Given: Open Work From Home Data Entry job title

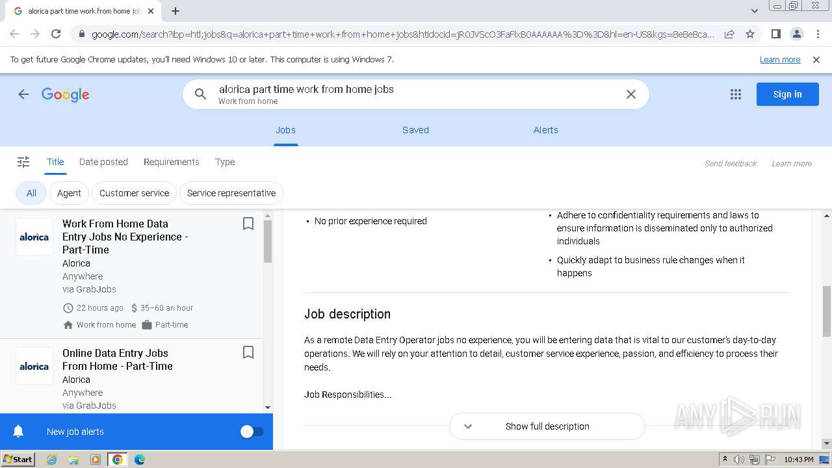Looking at the screenshot, I should [x=125, y=237].
